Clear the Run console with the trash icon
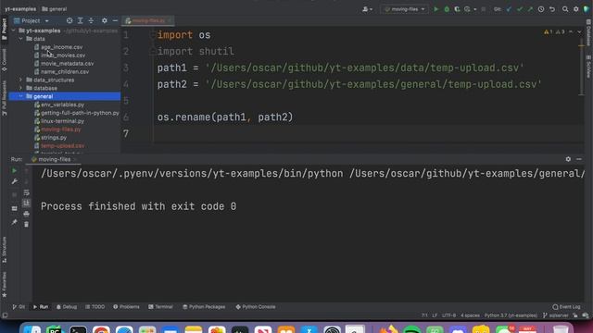This screenshot has height=333, width=593. pos(26,225)
